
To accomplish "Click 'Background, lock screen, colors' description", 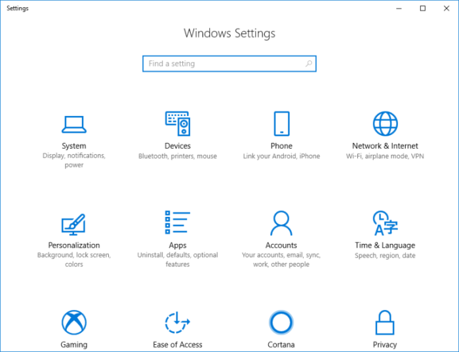I will point(74,260).
